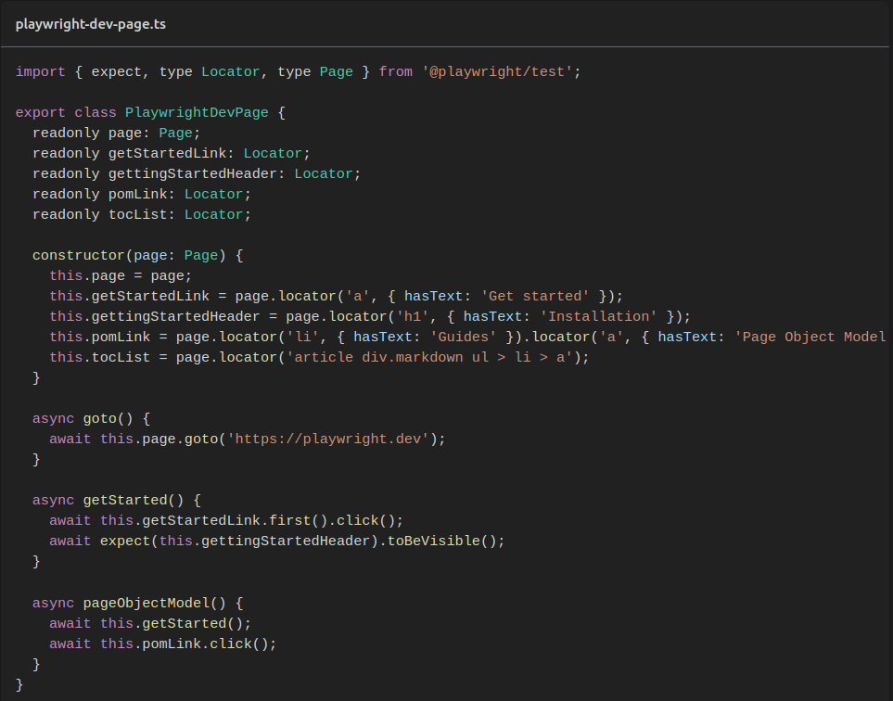The width and height of the screenshot is (893, 701).
Task: Click the file title "playwright-dev-page.ts"
Action: (91, 24)
